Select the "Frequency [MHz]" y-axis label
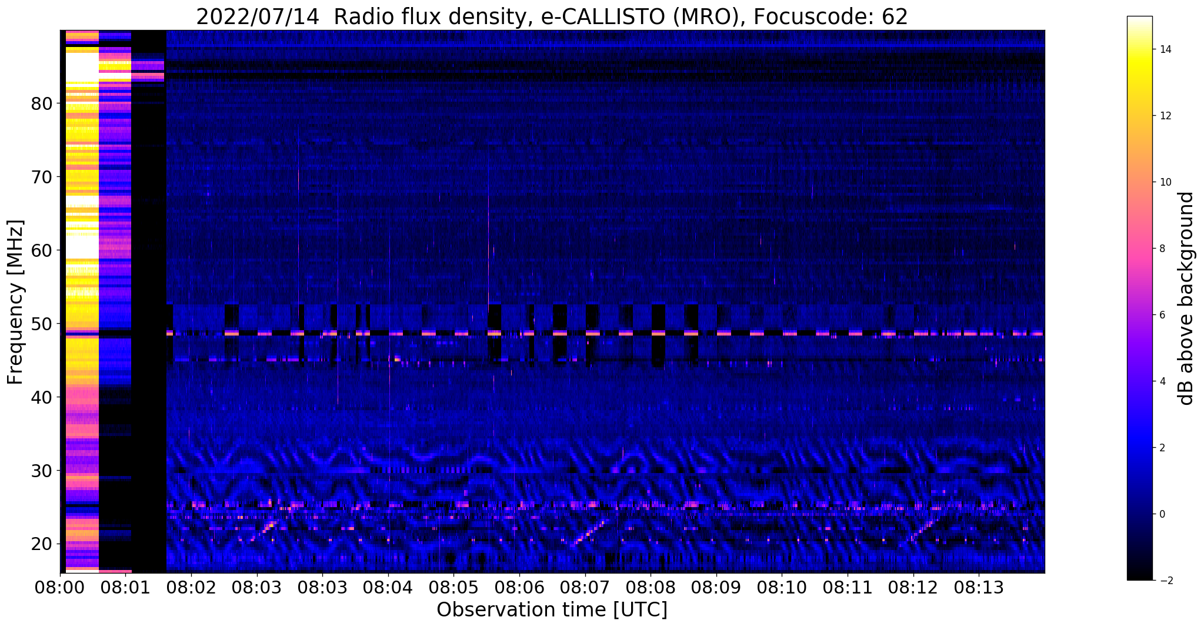Viewport: 1204px width, 627px height. (15, 302)
